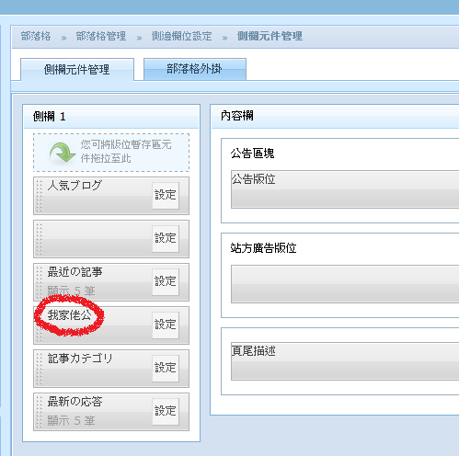Click 側欄元件管理 breadcrumb text
The height and width of the screenshot is (456, 459).
click(x=270, y=36)
